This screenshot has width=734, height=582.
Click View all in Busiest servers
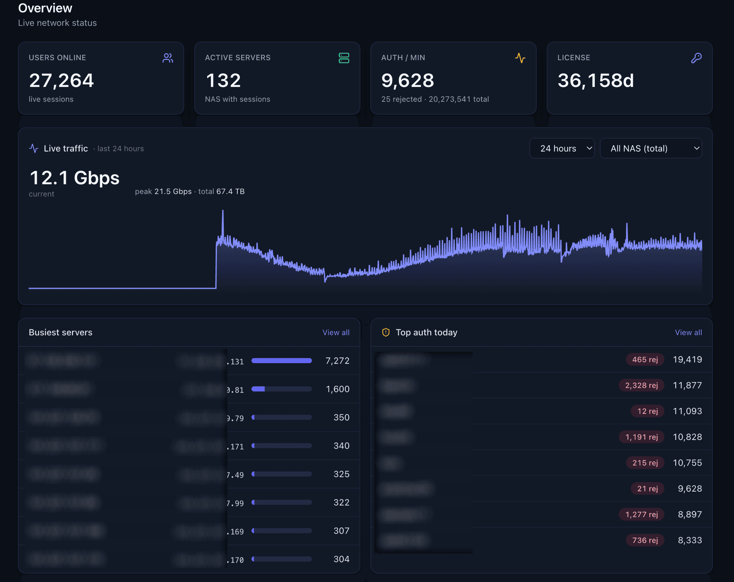pos(336,332)
